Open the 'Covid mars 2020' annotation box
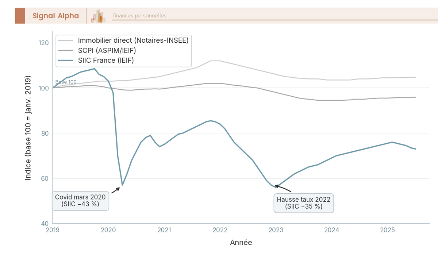This screenshot has height=263, width=438. click(x=80, y=201)
